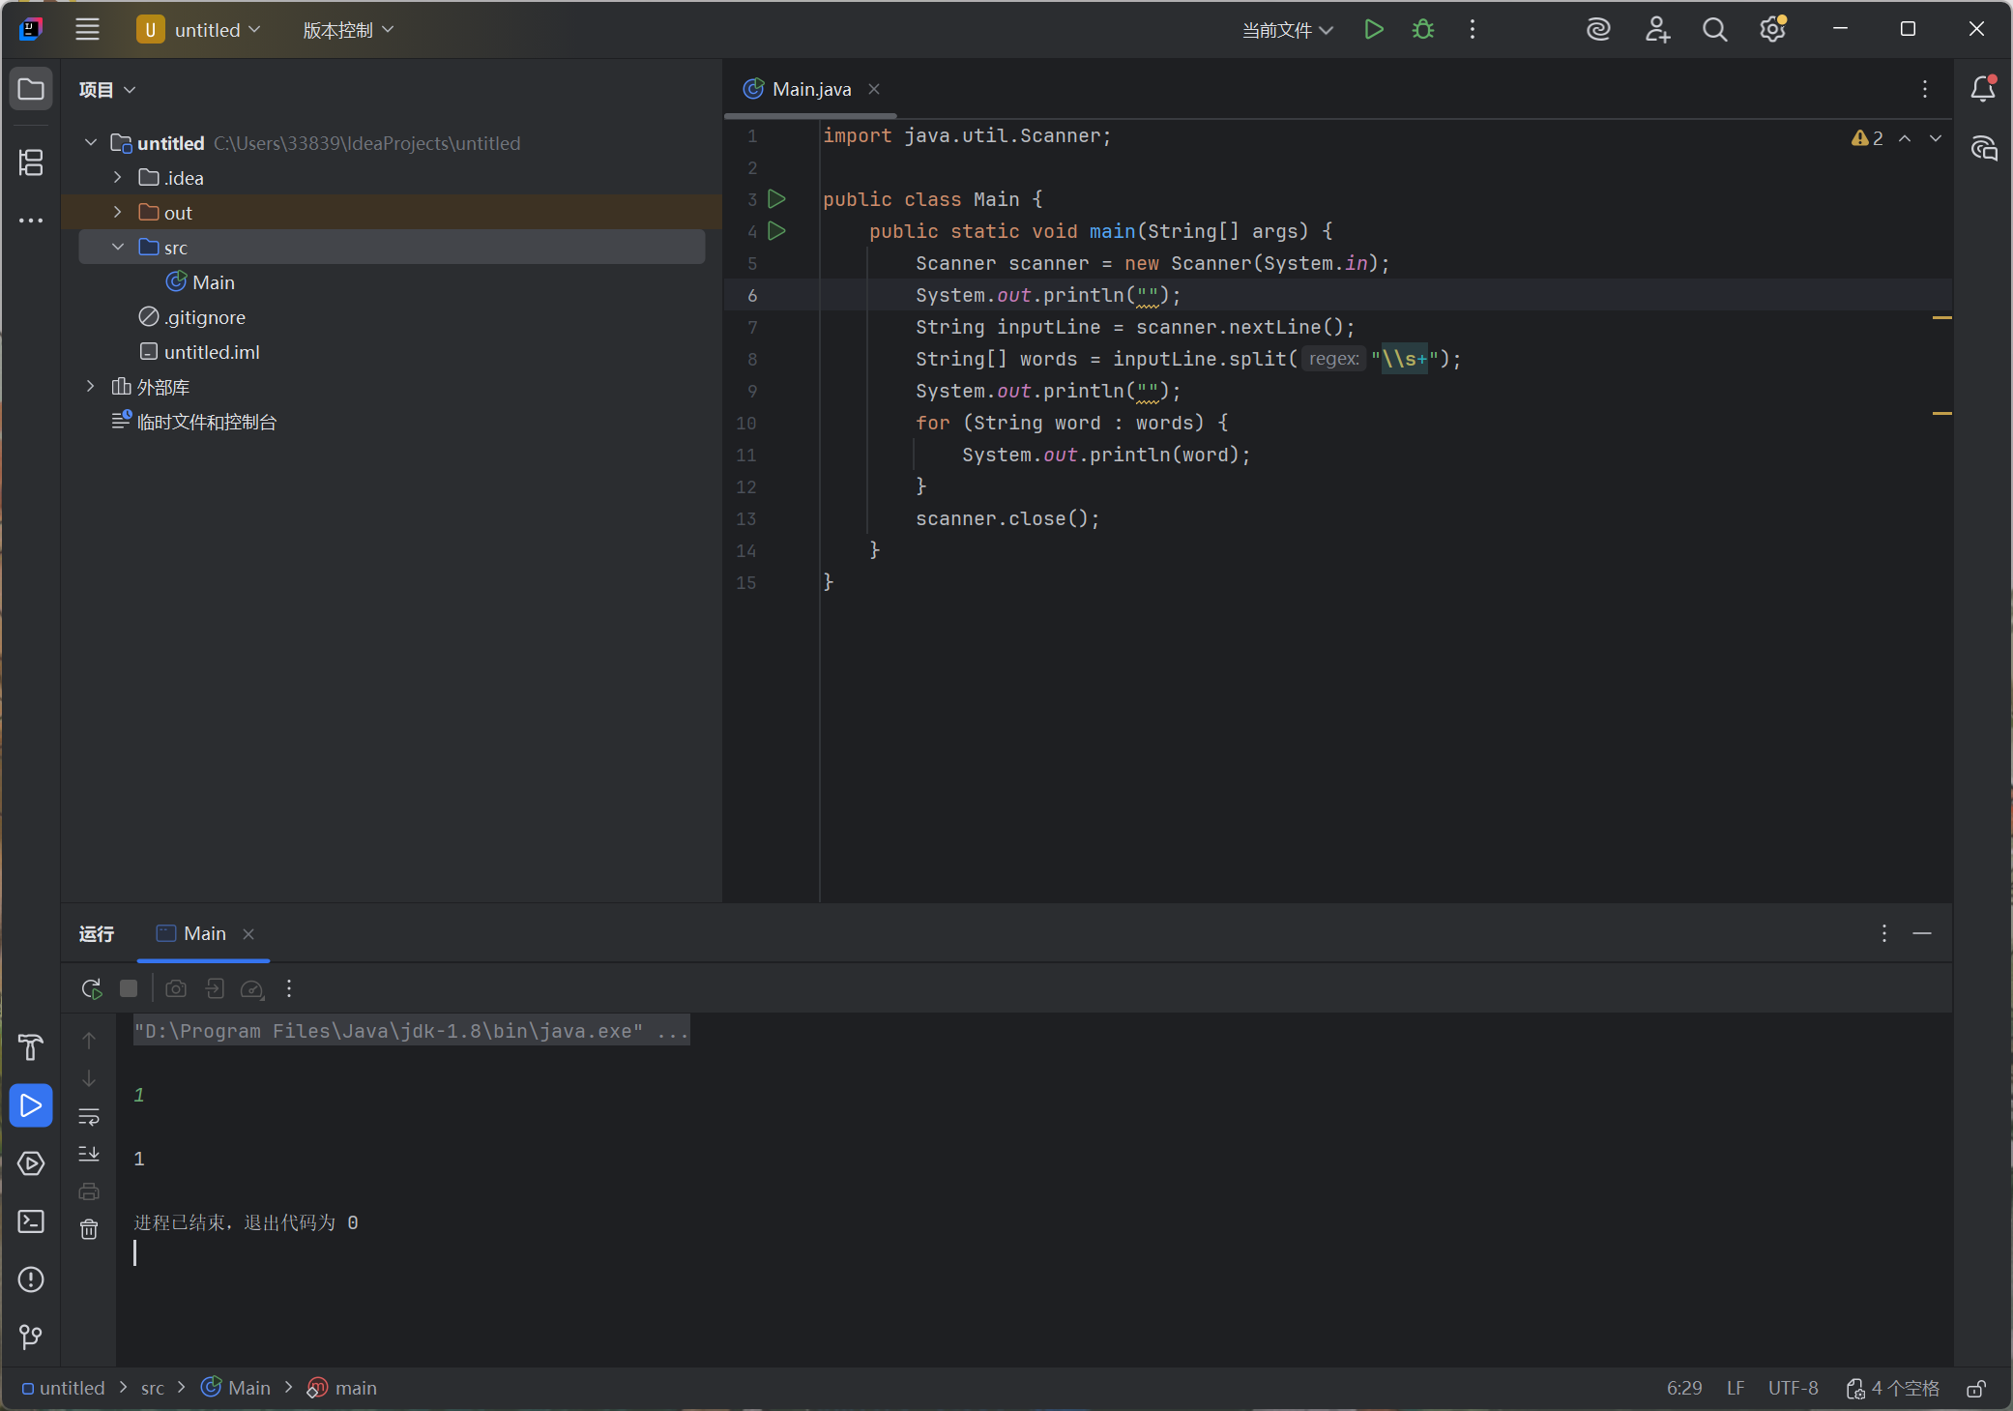Screen dimensions: 2013x1411
Task: Clear console with trash icon
Action: tap(89, 1229)
